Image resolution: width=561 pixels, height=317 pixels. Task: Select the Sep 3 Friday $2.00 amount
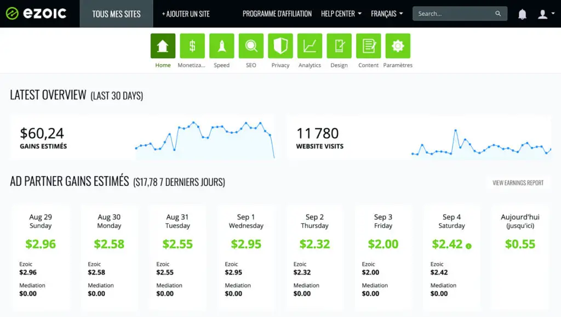coord(383,244)
